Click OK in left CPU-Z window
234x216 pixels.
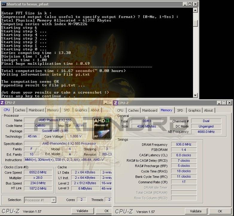[x=104, y=211]
